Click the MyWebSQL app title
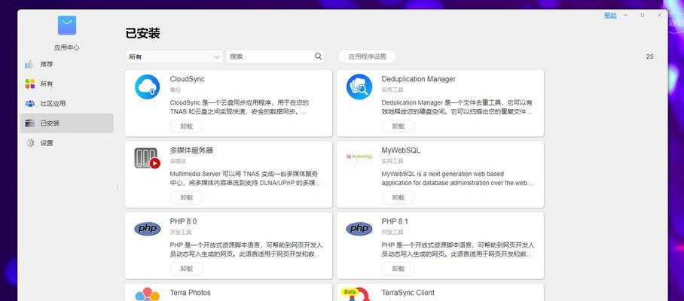 tap(401, 150)
